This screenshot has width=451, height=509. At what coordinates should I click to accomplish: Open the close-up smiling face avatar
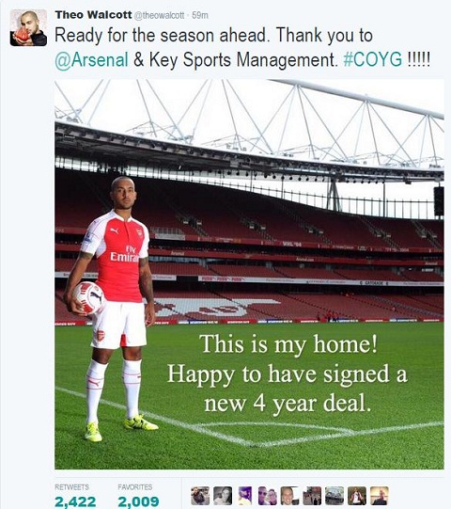[289, 496]
